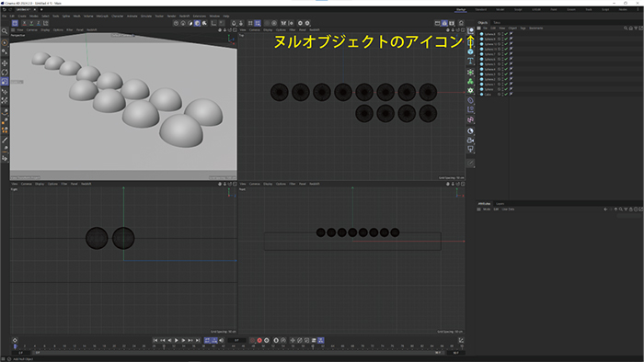644x362 pixels.
Task: Open search in Object Manager header
Action: [x=626, y=28]
